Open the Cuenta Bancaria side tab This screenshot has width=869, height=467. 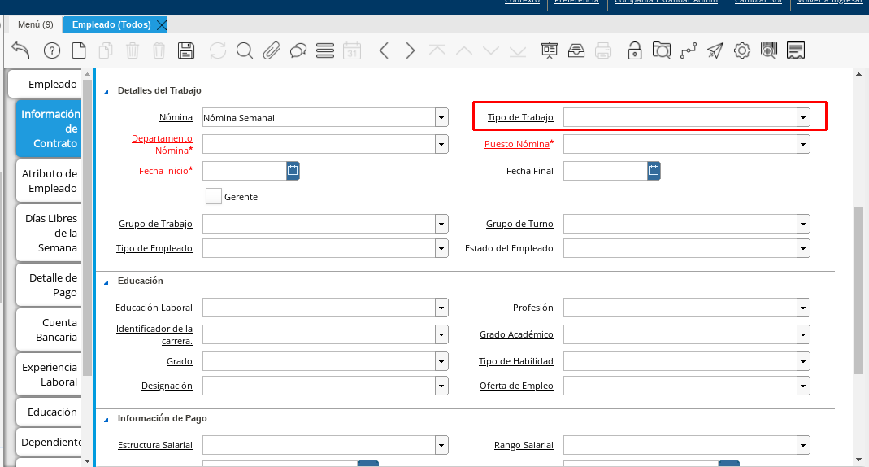click(x=47, y=330)
